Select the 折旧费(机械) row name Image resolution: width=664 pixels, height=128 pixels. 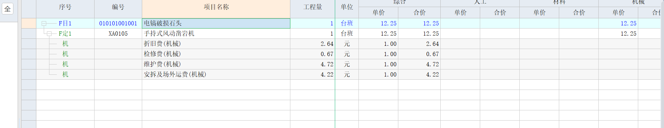pos(216,44)
